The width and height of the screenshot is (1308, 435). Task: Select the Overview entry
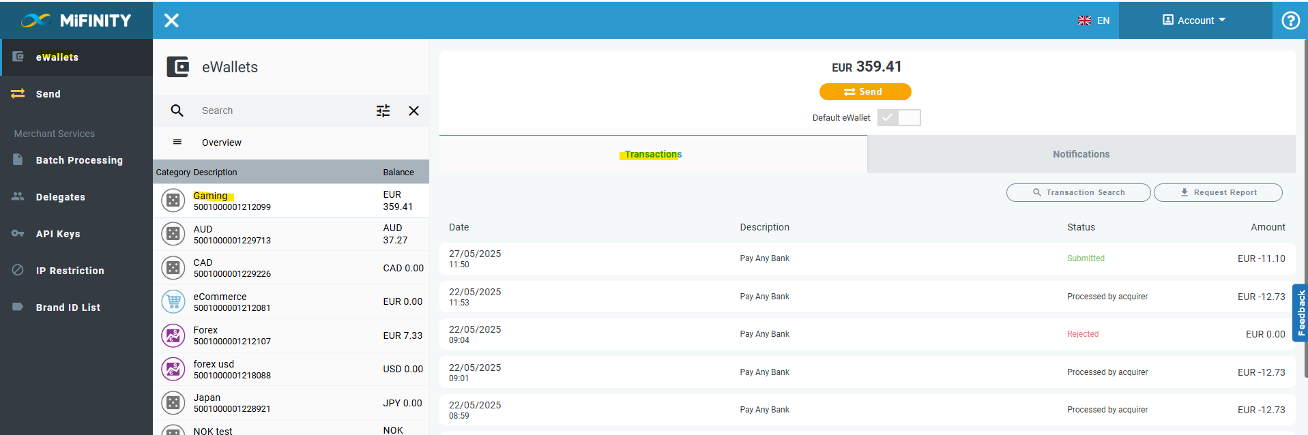(291, 142)
